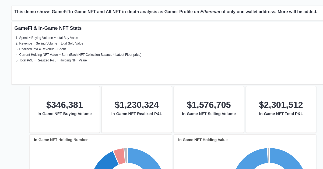Select the In-Game NFT Realized P&L card
The height and width of the screenshot is (169, 323).
(x=137, y=109)
